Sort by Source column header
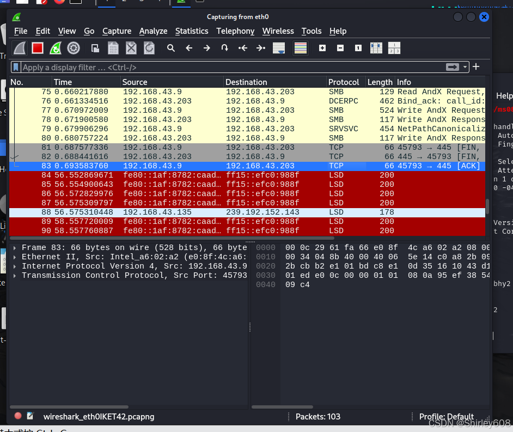The width and height of the screenshot is (513, 432). [x=172, y=82]
